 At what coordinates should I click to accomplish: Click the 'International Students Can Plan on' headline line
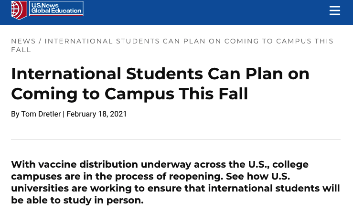[x=160, y=74]
